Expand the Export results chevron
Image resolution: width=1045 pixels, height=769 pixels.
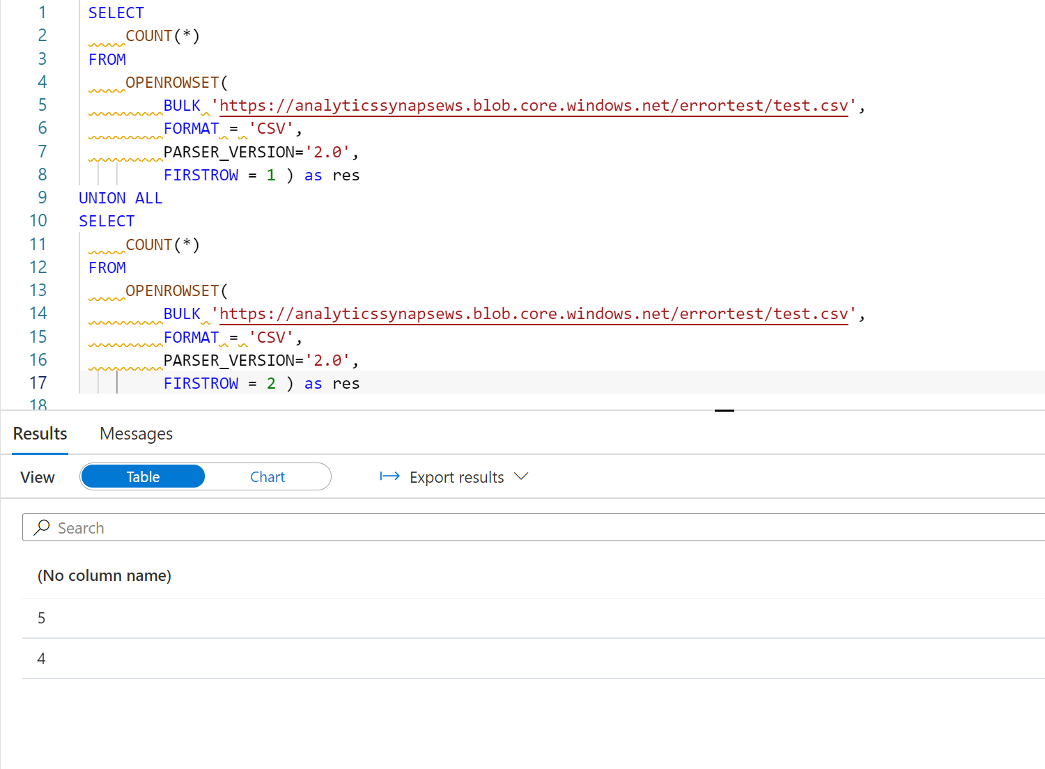point(521,476)
